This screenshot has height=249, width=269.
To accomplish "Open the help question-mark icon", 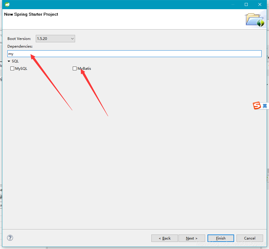I will (x=10, y=238).
